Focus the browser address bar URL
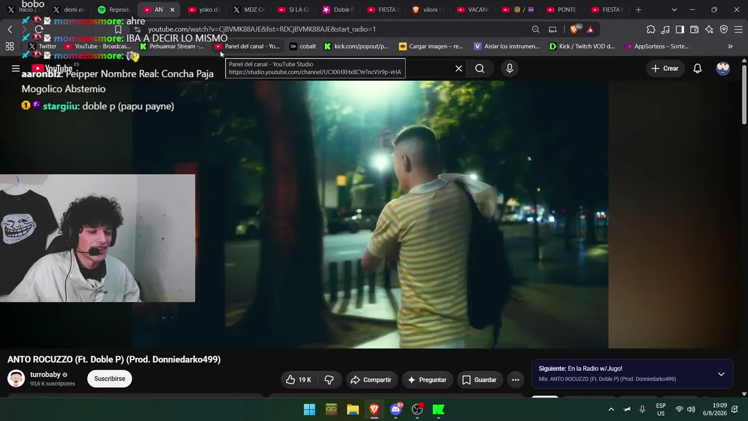The width and height of the screenshot is (748, 421). [262, 29]
